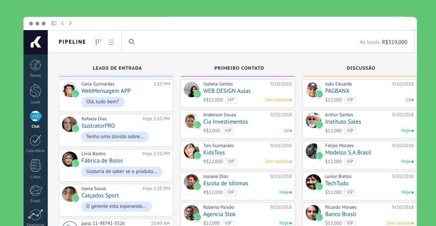Screen dimensions: 436x226
Task: Click VIP tag on TechTudo card
Action: pos(350,192)
